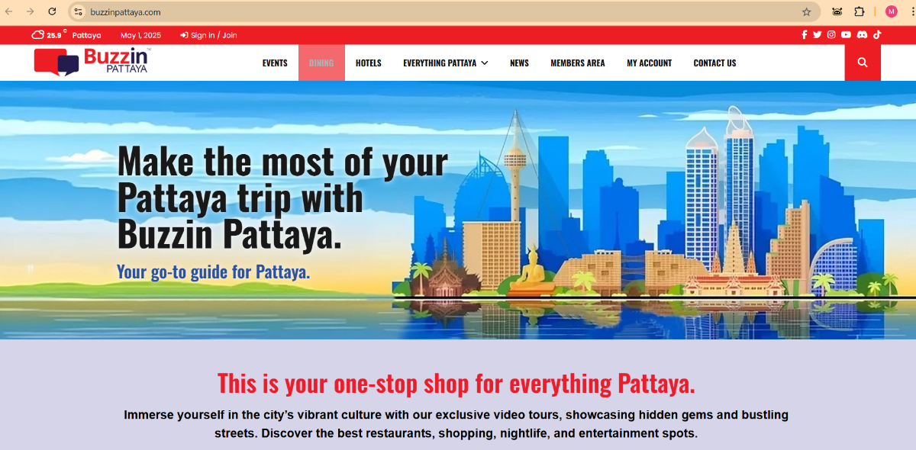
Task: Focus the address bar URL buzzinpattaya.com
Action: [125, 12]
